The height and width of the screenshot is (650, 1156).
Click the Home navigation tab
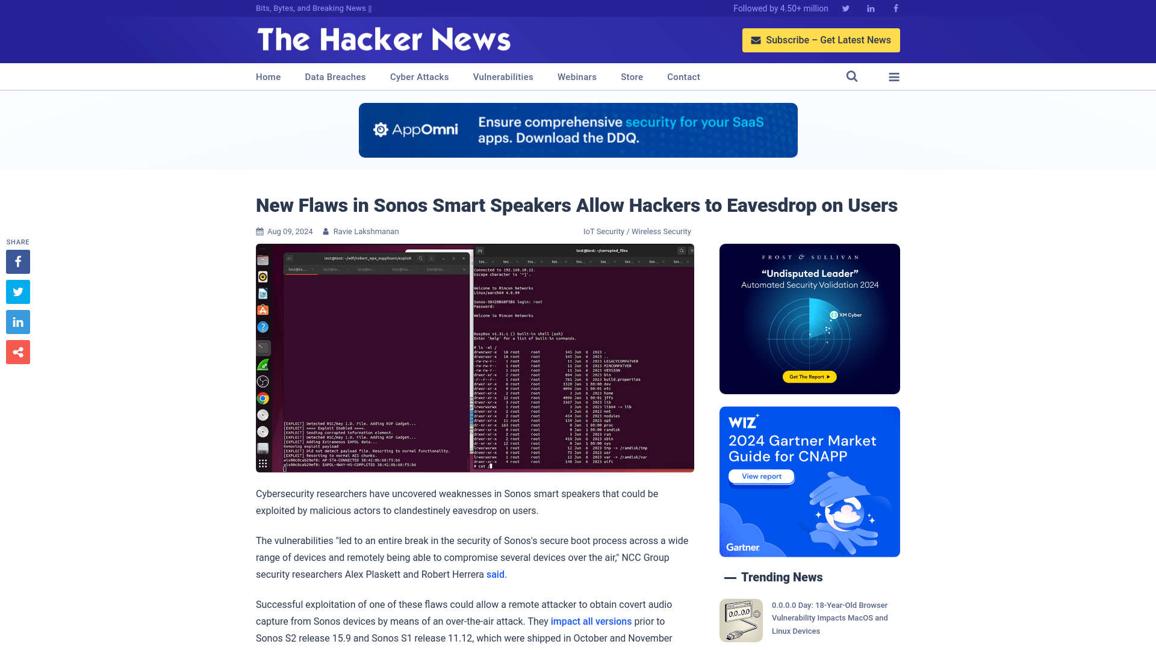267,77
